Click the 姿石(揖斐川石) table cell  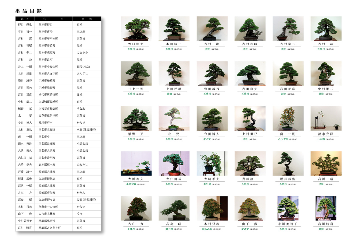tap(86, 200)
